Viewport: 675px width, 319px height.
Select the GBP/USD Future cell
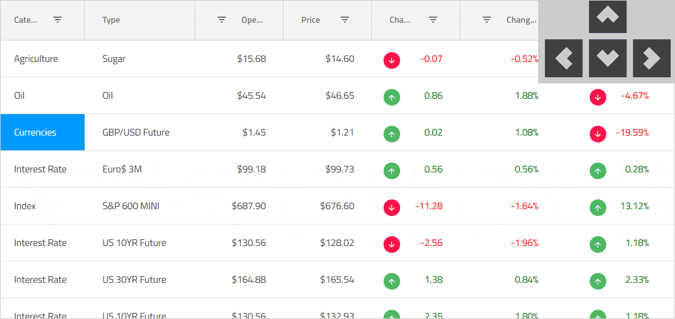136,133
